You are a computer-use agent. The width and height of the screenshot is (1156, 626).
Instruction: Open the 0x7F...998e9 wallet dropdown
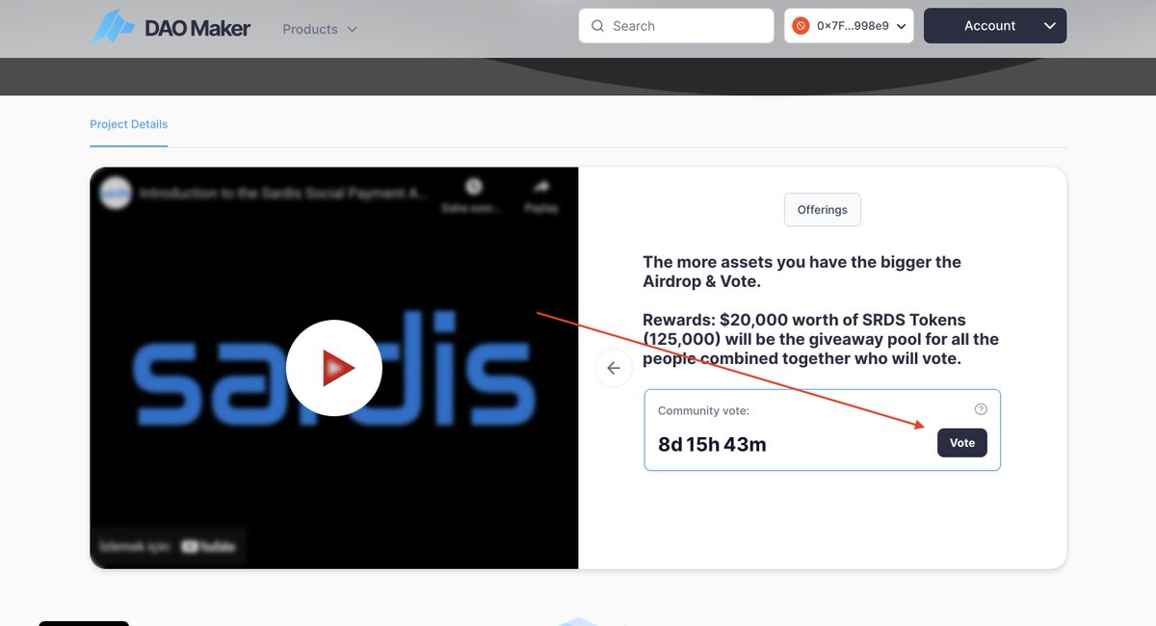[849, 26]
